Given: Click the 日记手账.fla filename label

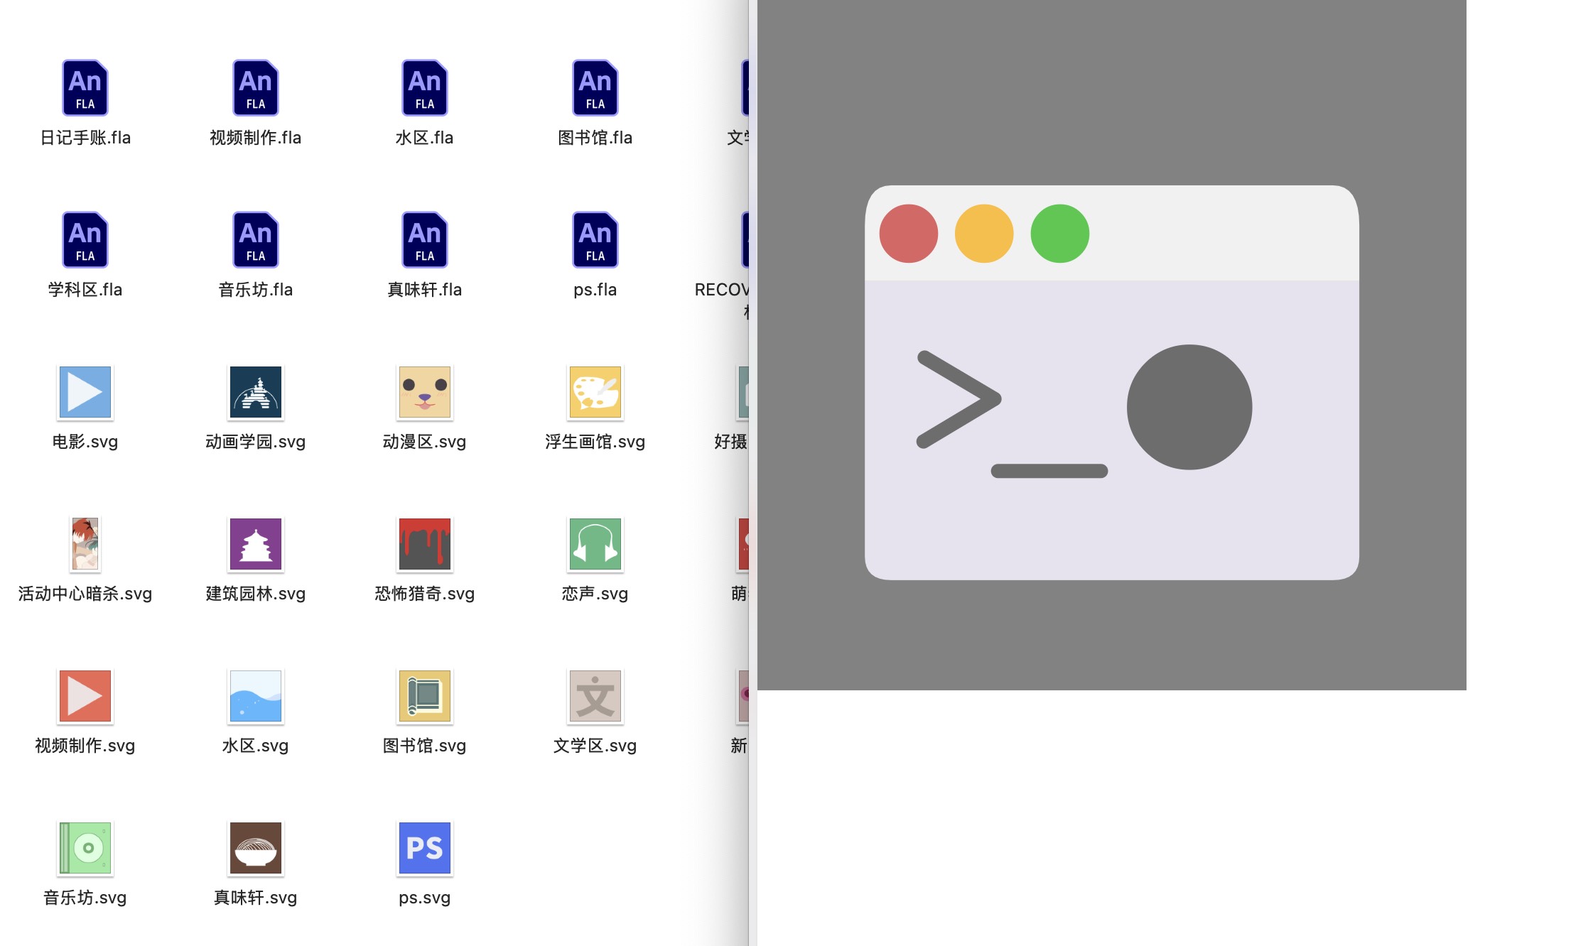Looking at the screenshot, I should pos(85,138).
